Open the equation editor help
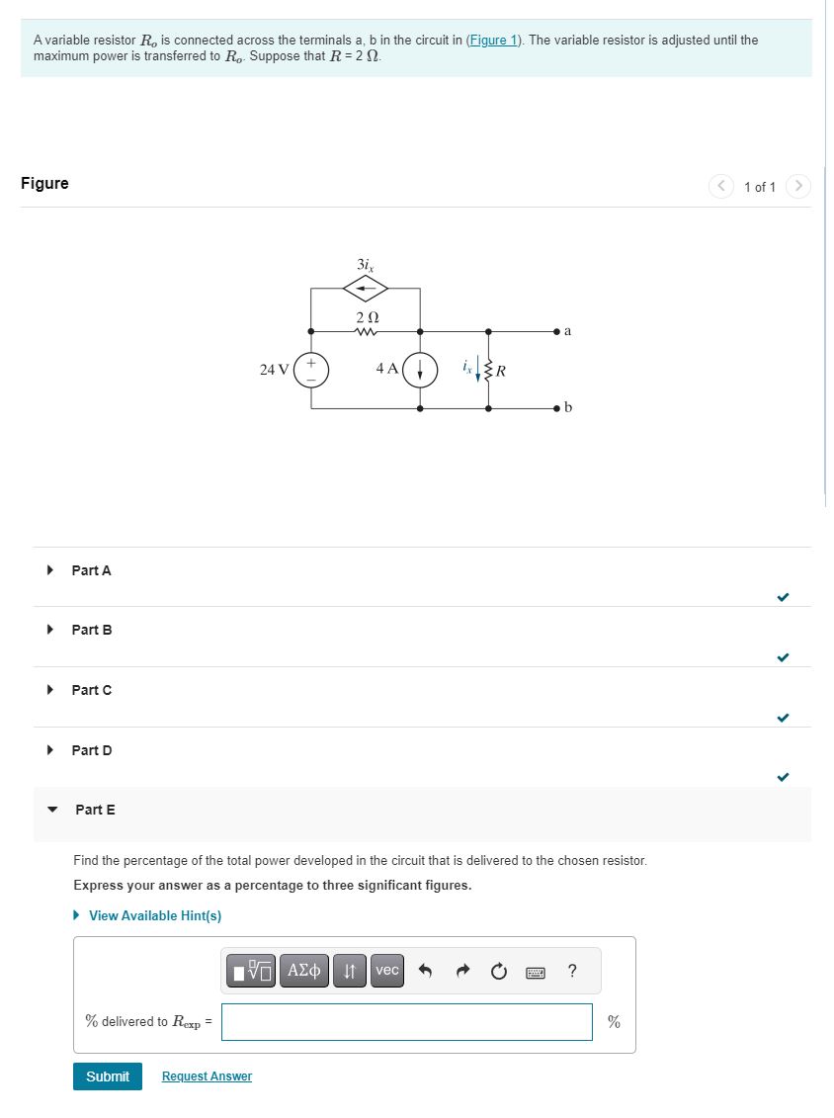The width and height of the screenshot is (834, 1118). 572,971
